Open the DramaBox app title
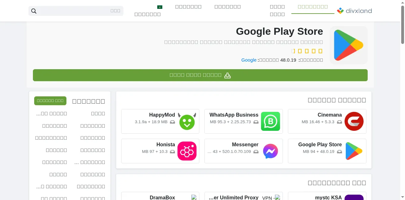The height and width of the screenshot is (200, 405). tap(162, 197)
